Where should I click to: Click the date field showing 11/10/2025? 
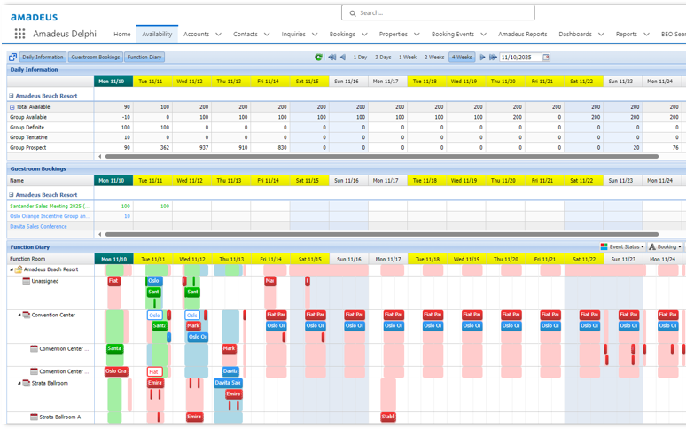520,57
